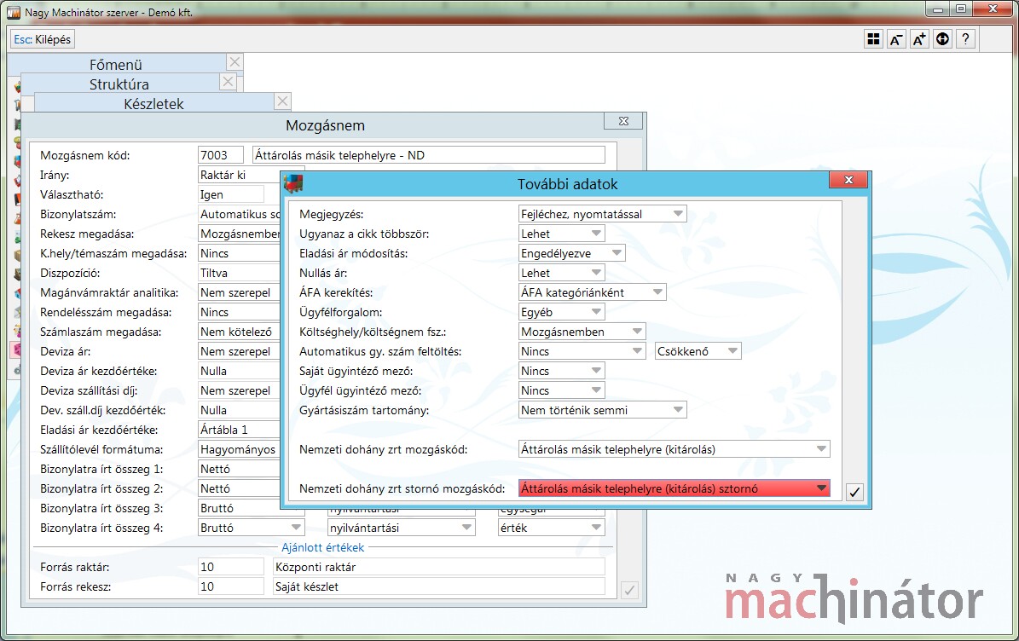Click the Ajánlott értékek section label
Screen dimensions: 1019x641
click(x=323, y=547)
